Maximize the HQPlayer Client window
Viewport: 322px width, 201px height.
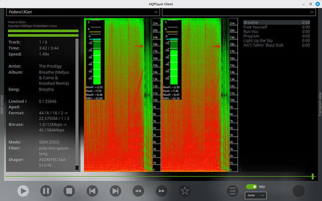pos(310,4)
